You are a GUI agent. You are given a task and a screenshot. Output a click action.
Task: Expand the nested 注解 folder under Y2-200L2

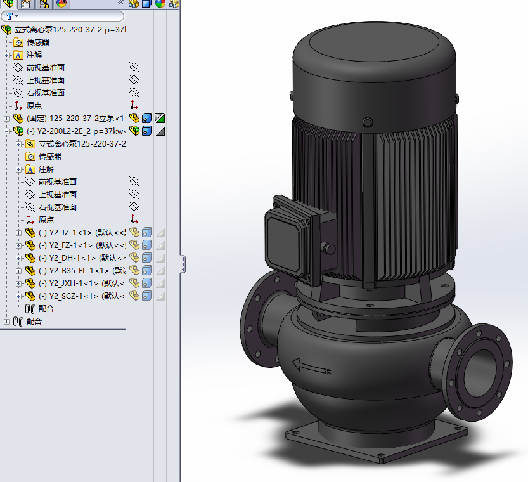[18, 169]
